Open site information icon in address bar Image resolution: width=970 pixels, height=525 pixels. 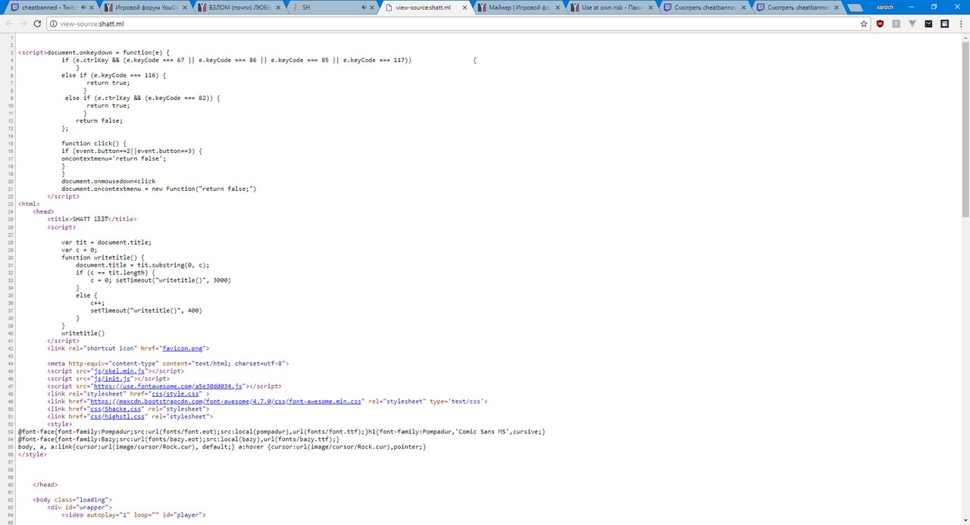point(53,23)
